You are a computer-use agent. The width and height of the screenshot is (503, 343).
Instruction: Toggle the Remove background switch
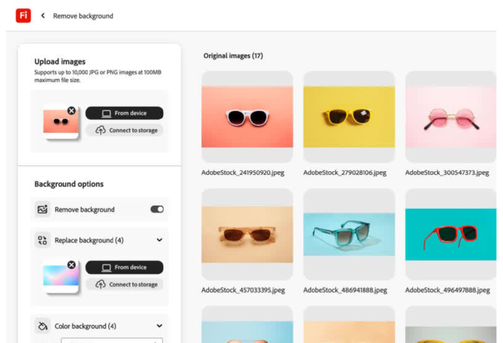[157, 210]
